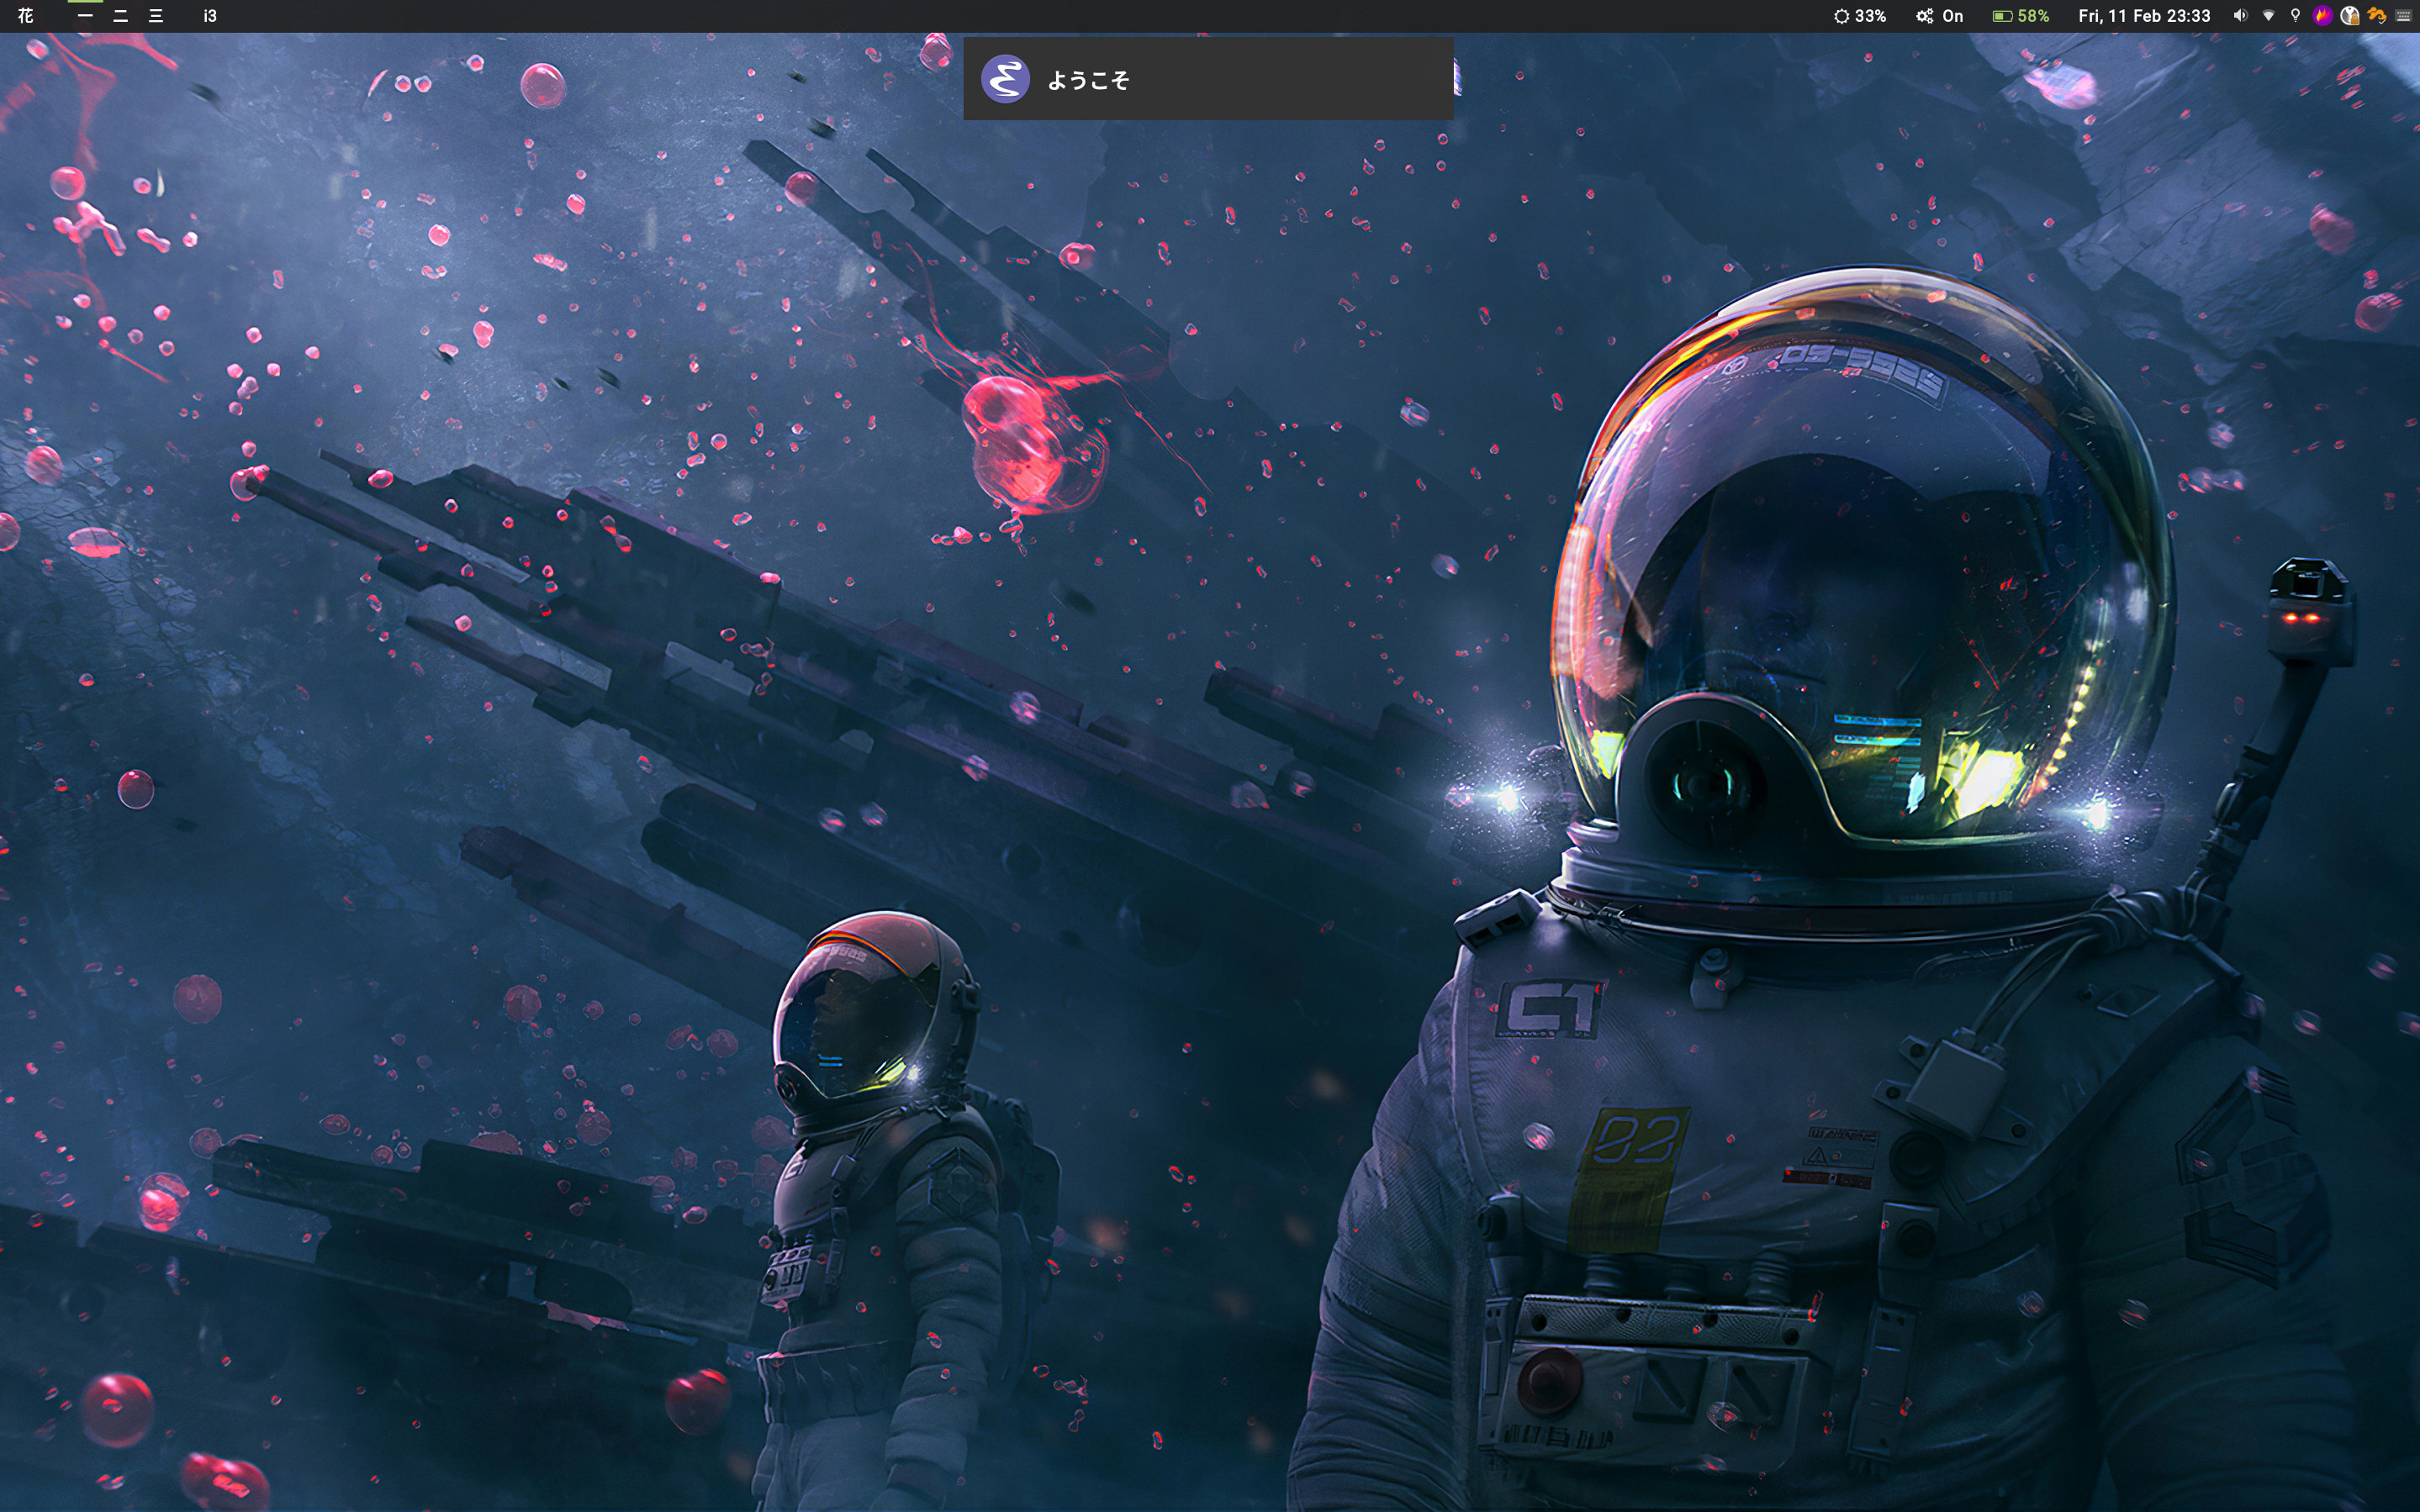The image size is (2420, 1512).
Task: Click the brightness sun icon
Action: point(1841,16)
